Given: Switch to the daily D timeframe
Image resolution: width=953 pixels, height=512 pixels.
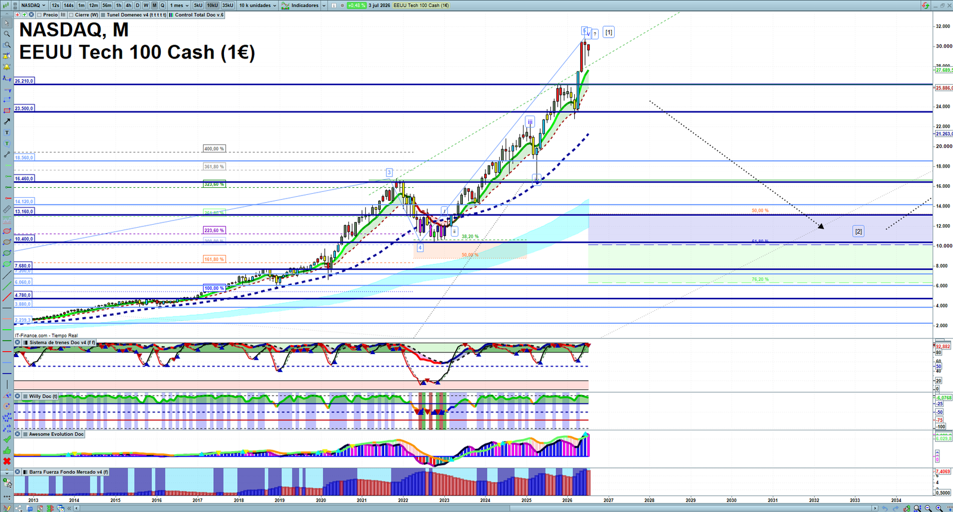Looking at the screenshot, I should point(138,5).
